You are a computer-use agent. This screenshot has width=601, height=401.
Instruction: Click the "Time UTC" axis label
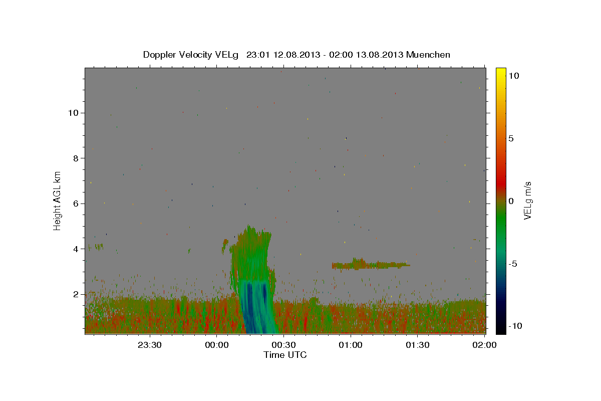(x=285, y=355)
